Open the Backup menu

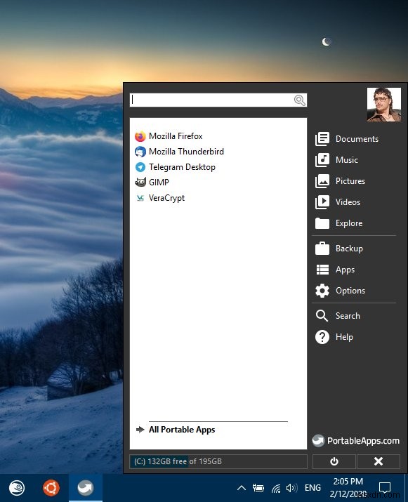pyautogui.click(x=339, y=249)
